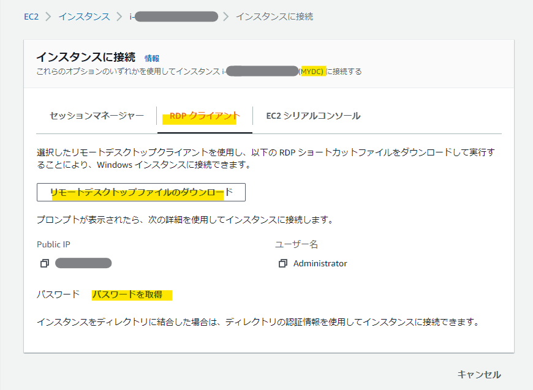The width and height of the screenshot is (533, 390).
Task: Open the 情報 info link
Action: [152, 58]
